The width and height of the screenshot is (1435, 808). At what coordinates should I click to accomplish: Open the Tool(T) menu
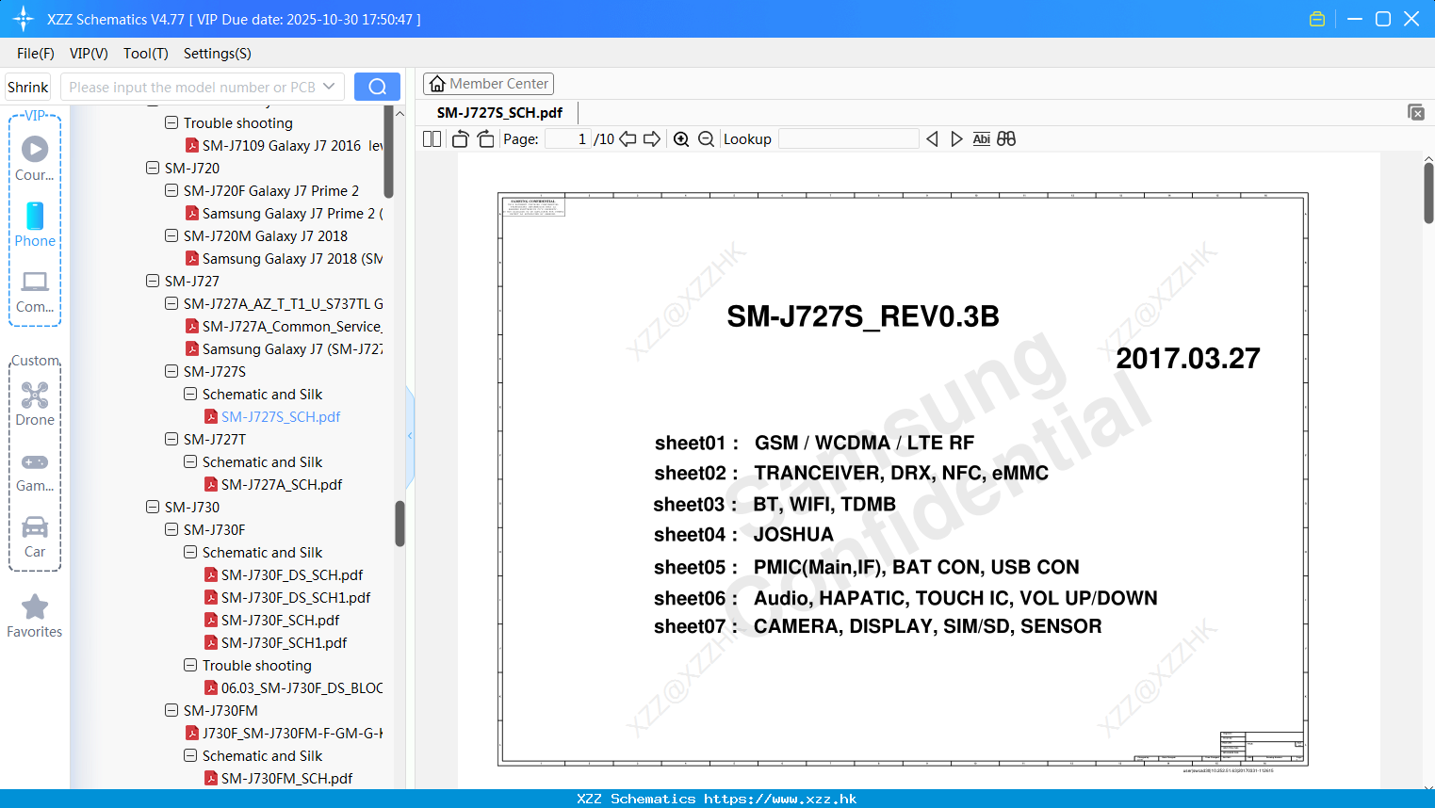coord(146,54)
